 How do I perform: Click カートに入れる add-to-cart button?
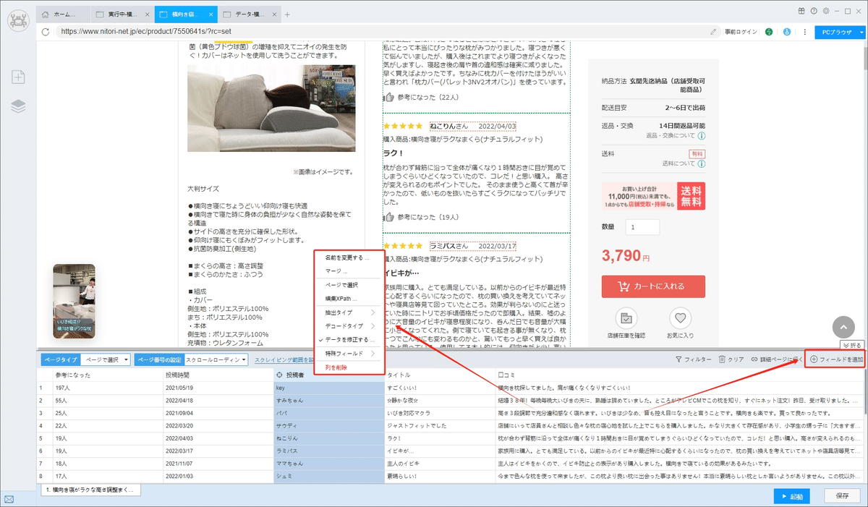pos(653,286)
